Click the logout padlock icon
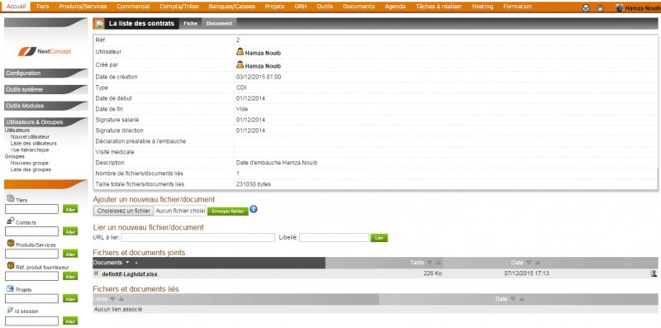661x328 pixels. (601, 7)
